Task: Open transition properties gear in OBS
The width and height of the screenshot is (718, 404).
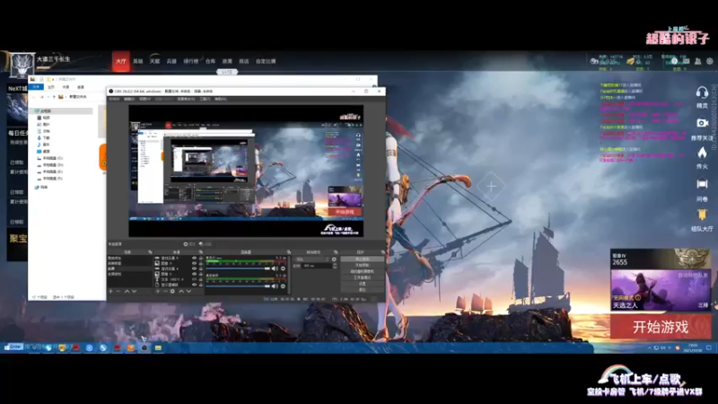Action: (x=334, y=259)
